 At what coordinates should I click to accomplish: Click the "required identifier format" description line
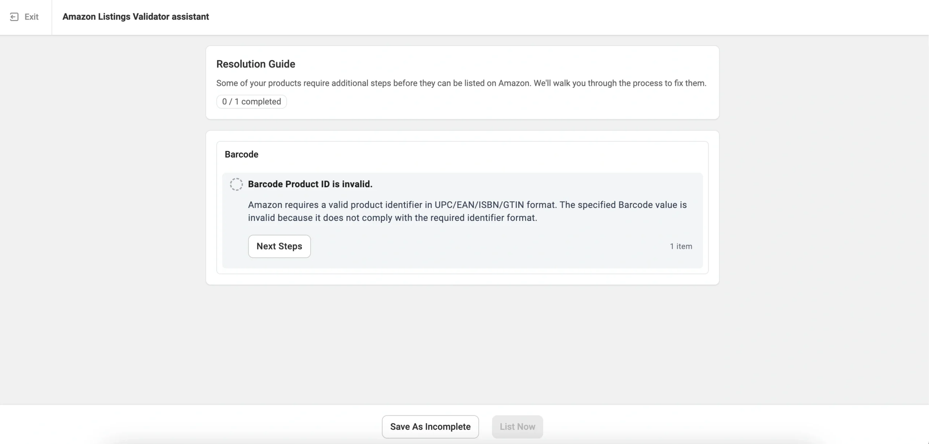[x=392, y=218]
